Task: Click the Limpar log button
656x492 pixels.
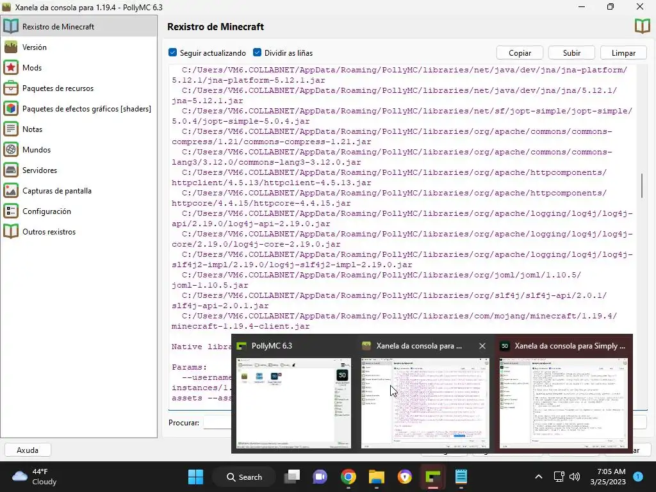Action: 623,53
